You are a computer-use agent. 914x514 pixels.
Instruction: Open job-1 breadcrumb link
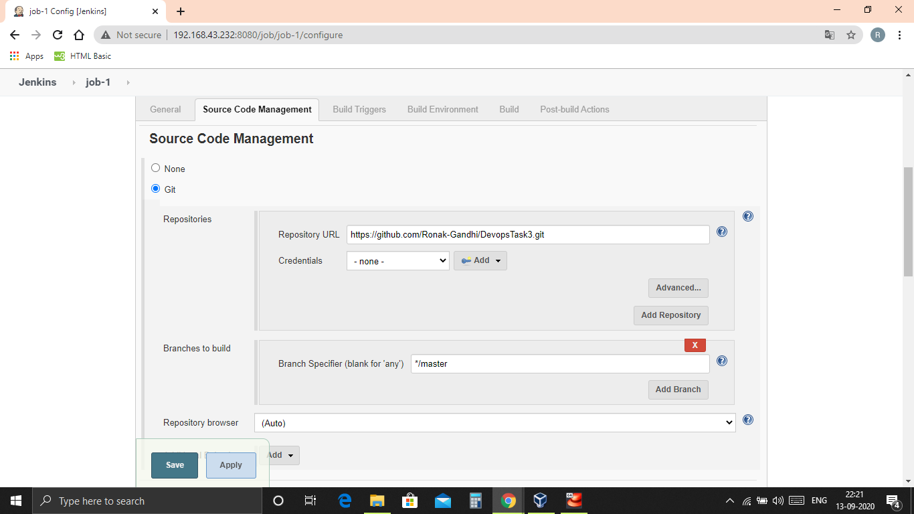(98, 82)
